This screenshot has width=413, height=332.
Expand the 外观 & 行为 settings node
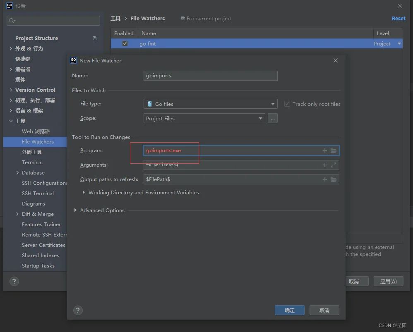point(11,49)
